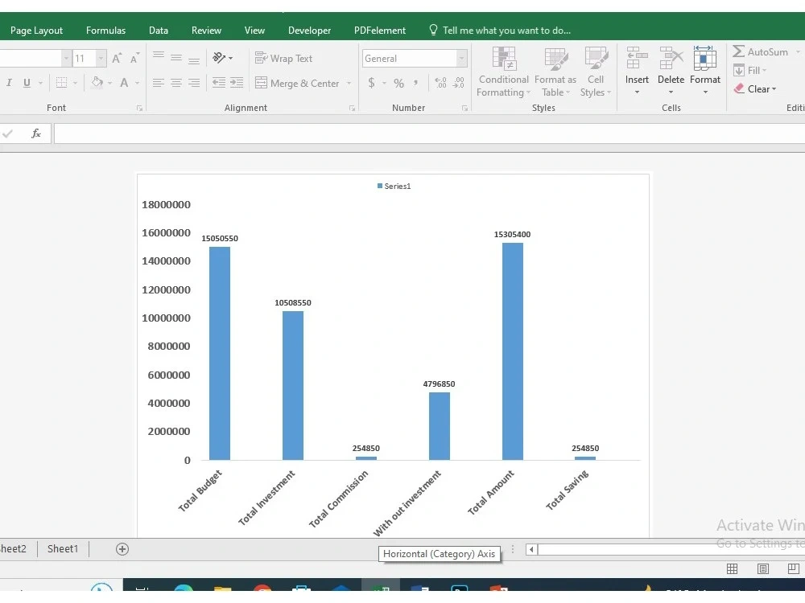Image resolution: width=805 pixels, height=603 pixels.
Task: Click the Insert cells button
Action: click(637, 72)
